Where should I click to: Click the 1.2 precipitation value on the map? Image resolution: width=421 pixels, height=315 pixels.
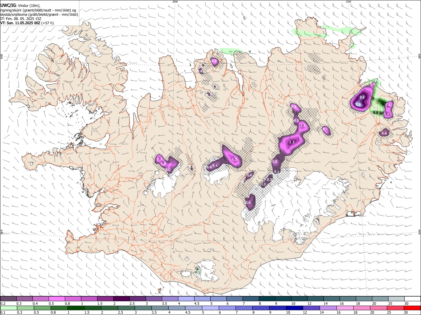click(x=163, y=163)
